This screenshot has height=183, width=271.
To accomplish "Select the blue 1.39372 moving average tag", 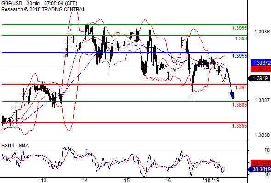I will click(x=261, y=63).
